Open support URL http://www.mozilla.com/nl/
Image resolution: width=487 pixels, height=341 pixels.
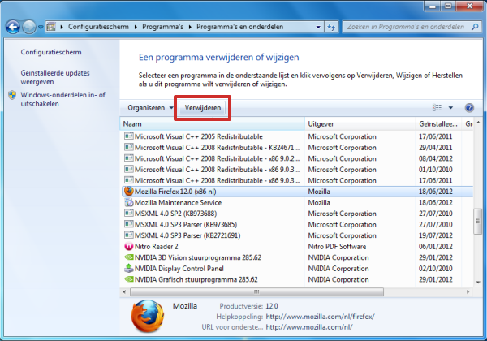(x=309, y=327)
